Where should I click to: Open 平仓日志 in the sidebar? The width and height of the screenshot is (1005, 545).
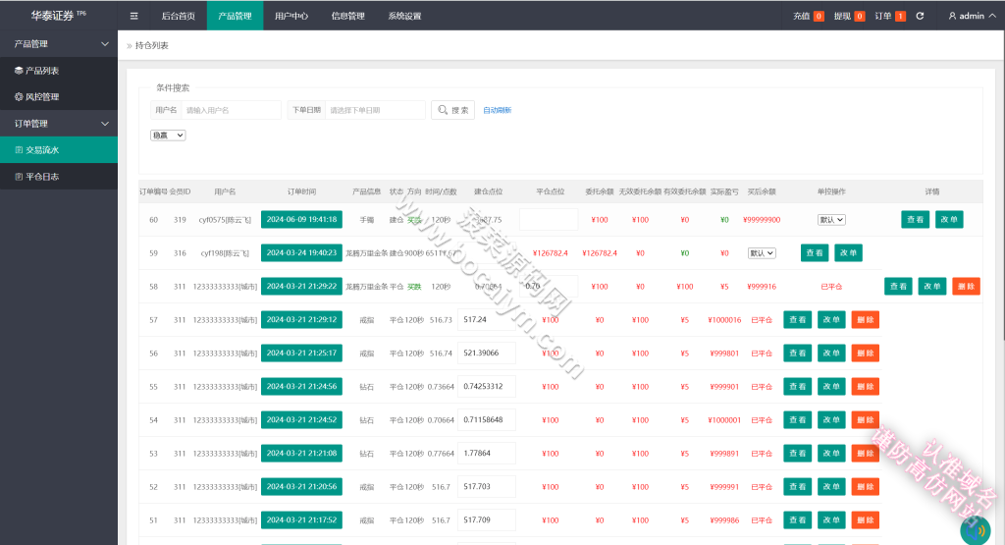pos(59,177)
